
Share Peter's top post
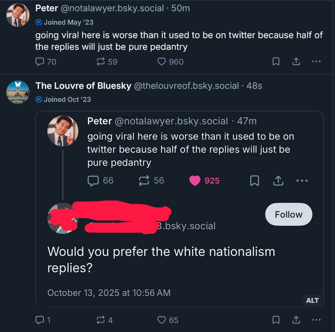coord(296,62)
